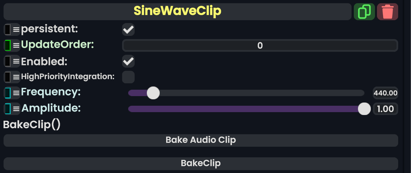
Task: Click the SineWaveClip component header
Action: (177, 12)
